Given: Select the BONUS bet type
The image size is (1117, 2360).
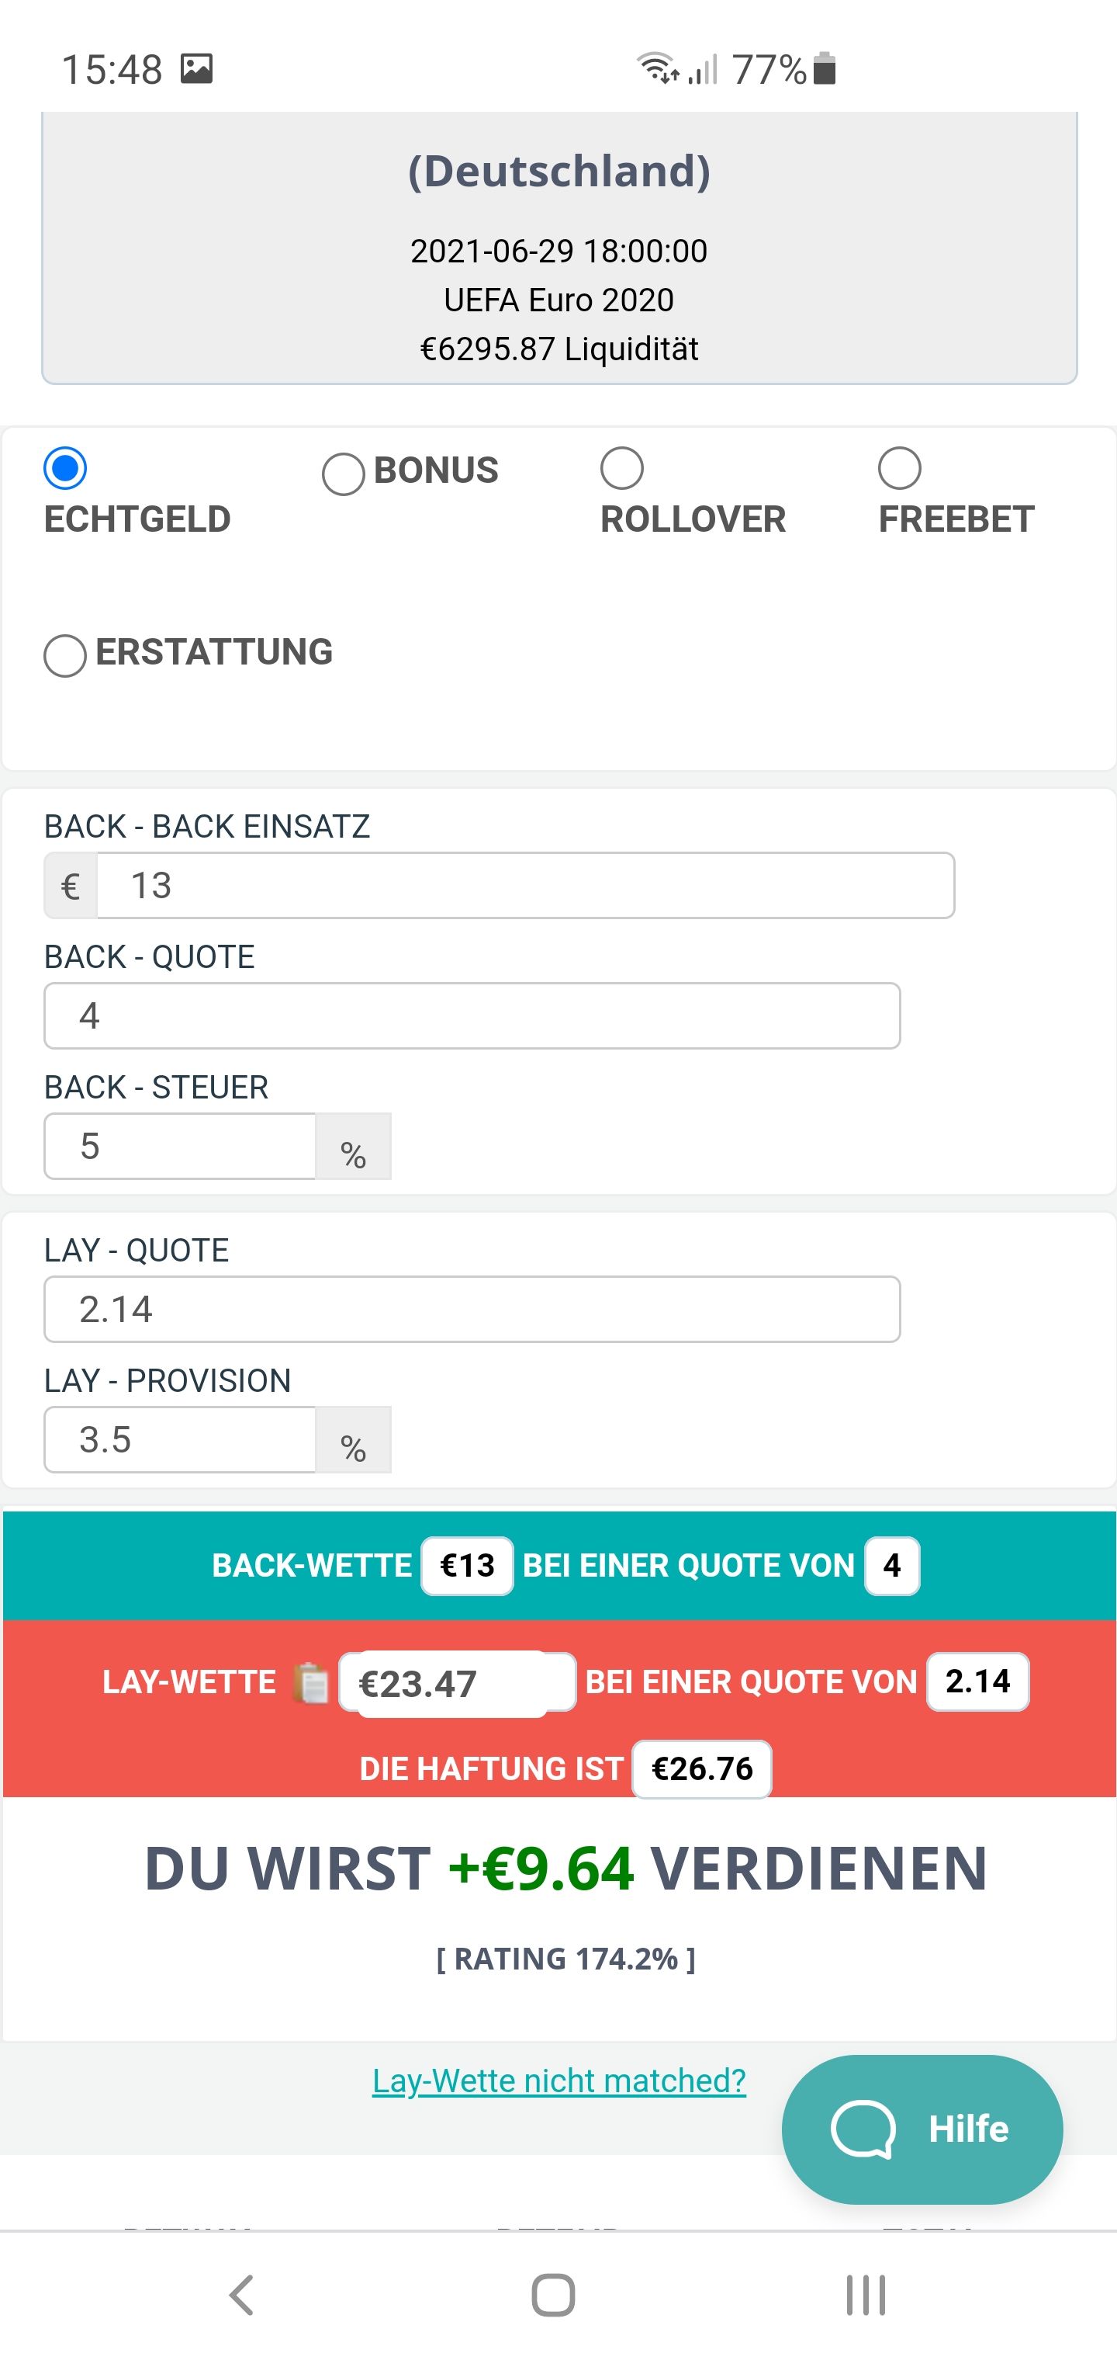Looking at the screenshot, I should point(344,474).
